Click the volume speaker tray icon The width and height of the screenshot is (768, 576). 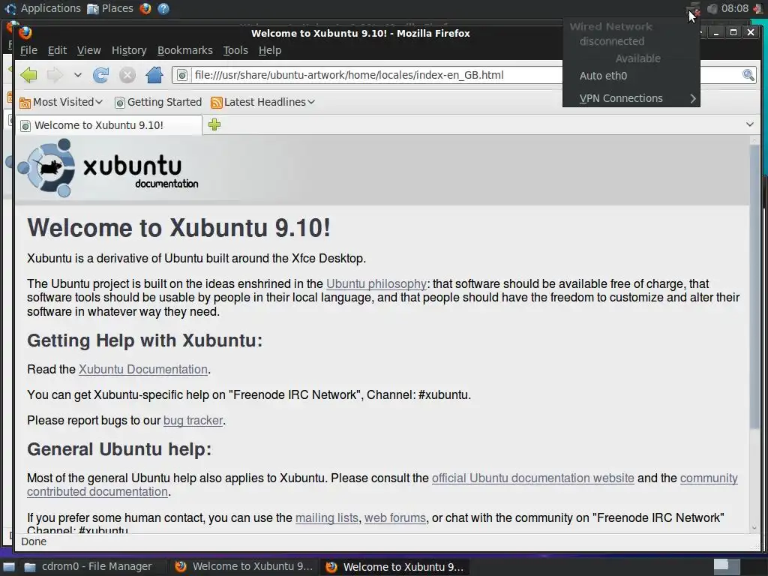[x=712, y=9]
